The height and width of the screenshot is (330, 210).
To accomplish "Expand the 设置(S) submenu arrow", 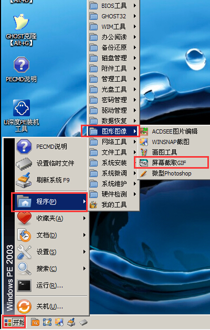I will [85, 252].
